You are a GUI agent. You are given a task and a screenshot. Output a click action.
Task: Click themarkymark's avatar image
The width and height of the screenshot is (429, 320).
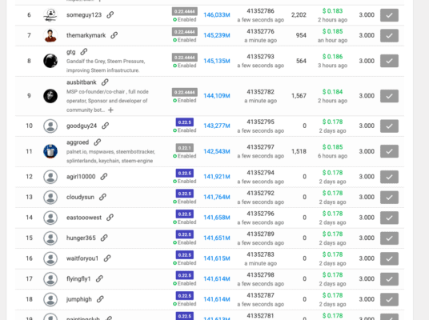coord(50,35)
